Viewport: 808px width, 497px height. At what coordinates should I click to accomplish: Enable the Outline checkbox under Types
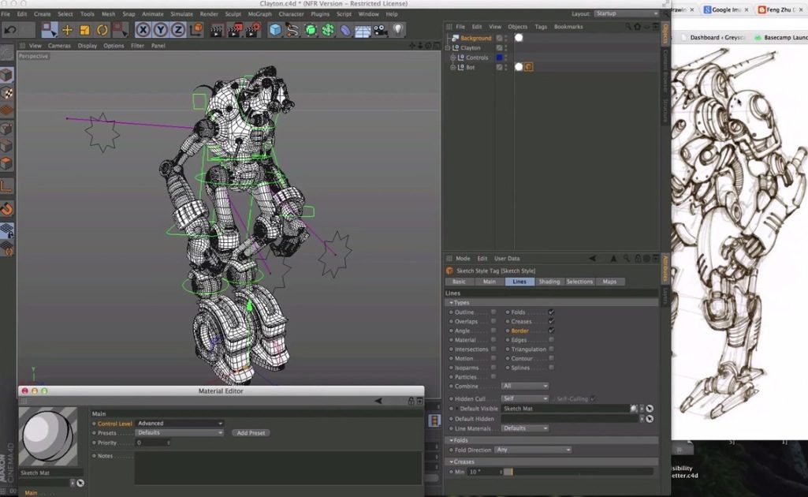click(493, 312)
